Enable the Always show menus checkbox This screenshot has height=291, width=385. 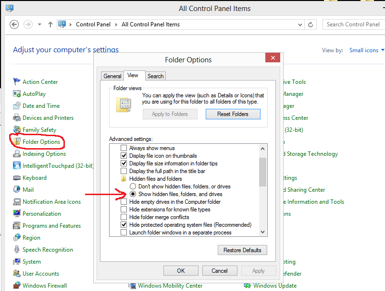pos(124,148)
